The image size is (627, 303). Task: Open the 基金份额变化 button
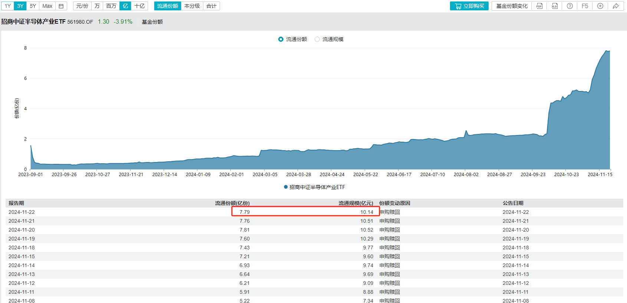tap(512, 6)
